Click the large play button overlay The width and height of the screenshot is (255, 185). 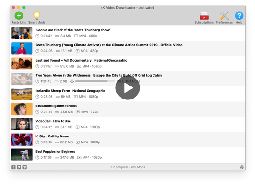pos(127,87)
